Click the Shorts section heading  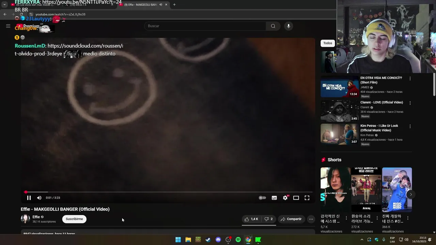(x=334, y=160)
